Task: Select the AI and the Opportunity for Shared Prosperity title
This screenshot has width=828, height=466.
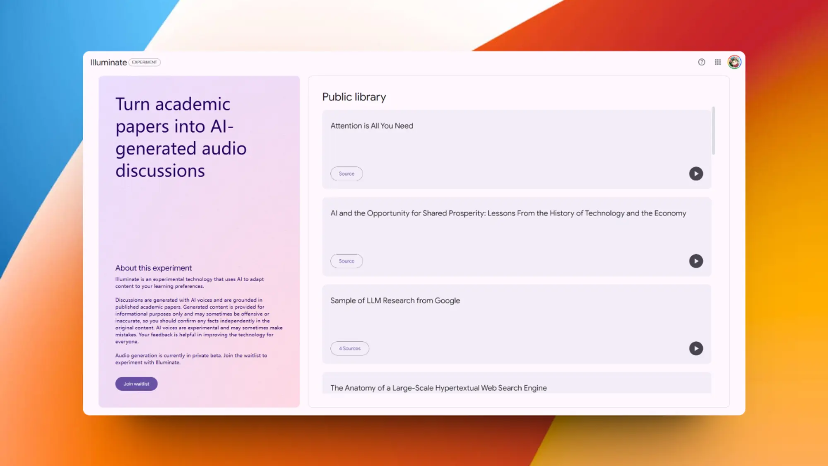Action: tap(508, 213)
